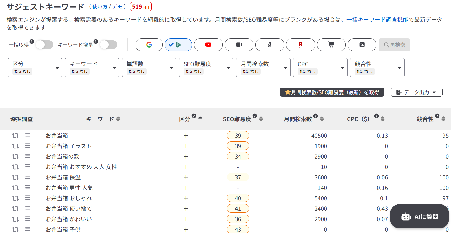Viewport: 451px width, 236px height.
Task: Select the Google search engine icon
Action: point(149,45)
